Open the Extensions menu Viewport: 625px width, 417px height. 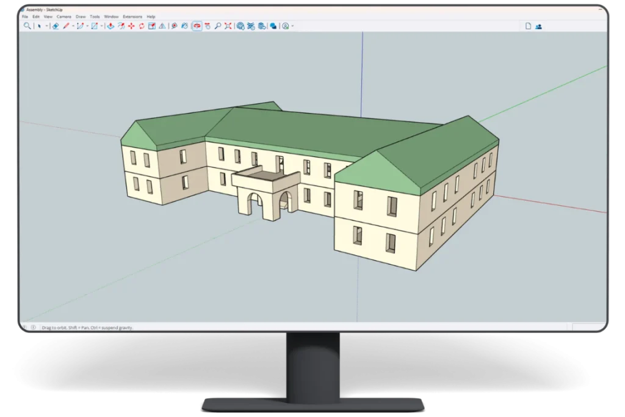[132, 16]
